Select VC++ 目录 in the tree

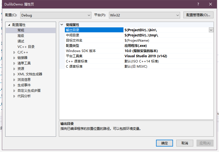26,47
